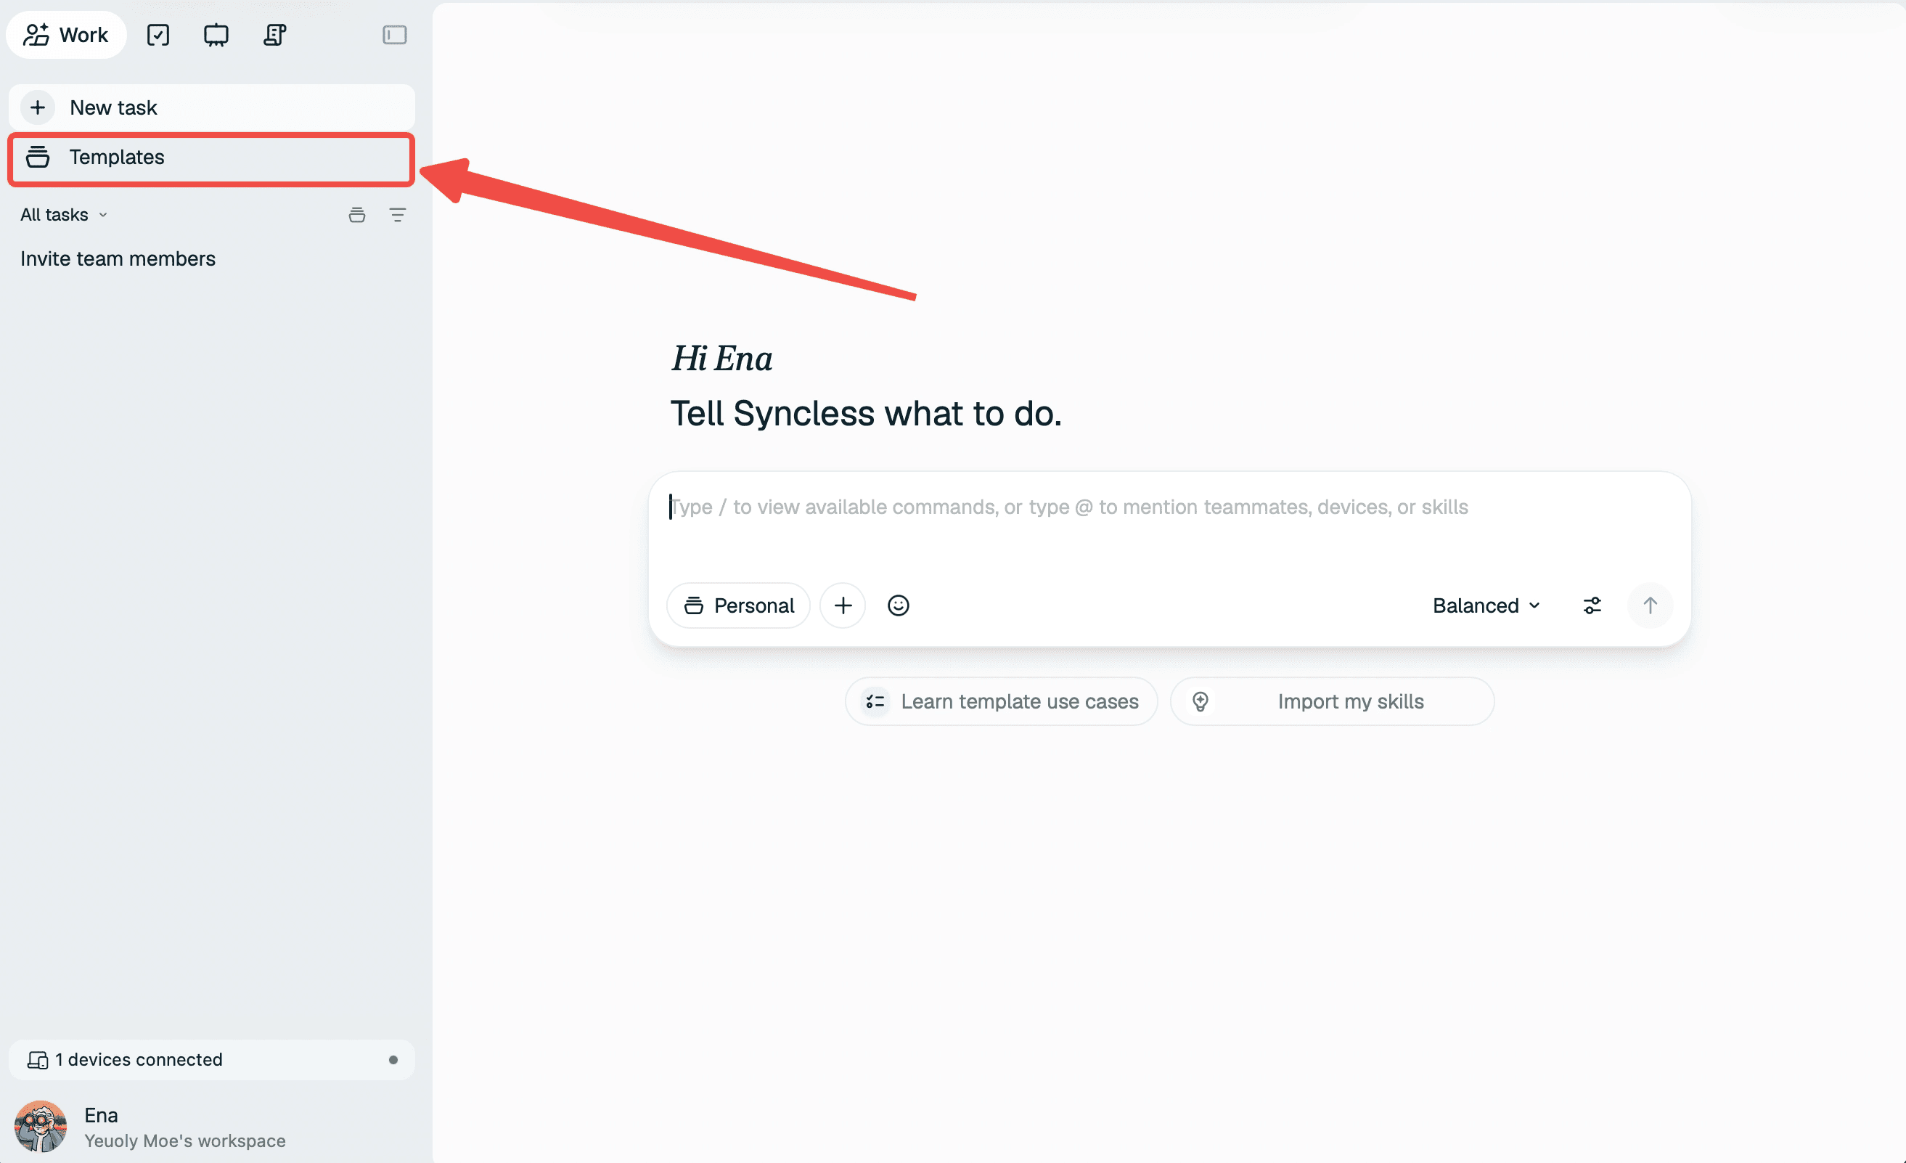Open the documents scroll tab icon

[274, 35]
